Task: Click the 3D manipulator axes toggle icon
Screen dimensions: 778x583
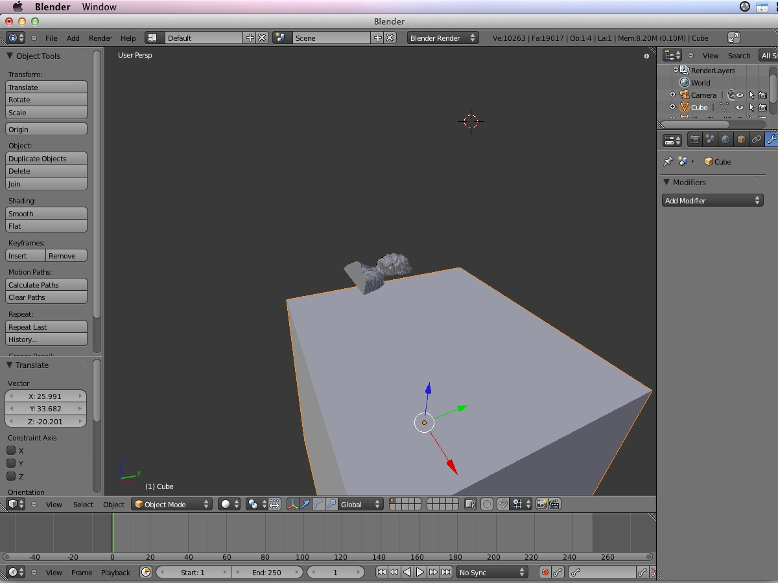Action: tap(292, 504)
